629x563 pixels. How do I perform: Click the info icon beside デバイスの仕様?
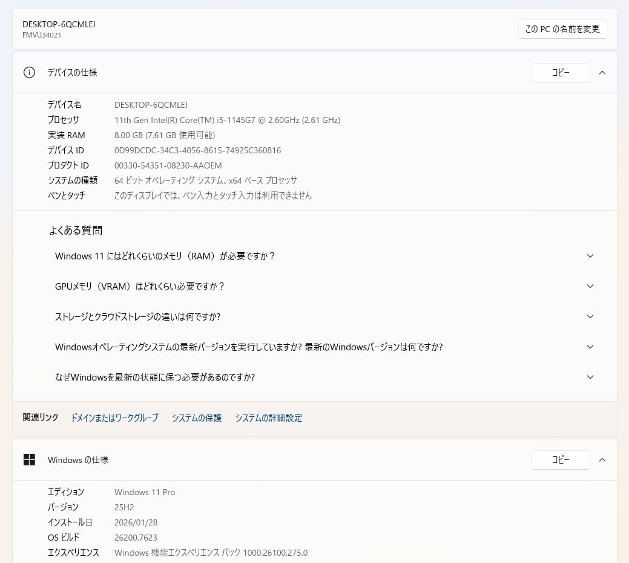coord(29,73)
